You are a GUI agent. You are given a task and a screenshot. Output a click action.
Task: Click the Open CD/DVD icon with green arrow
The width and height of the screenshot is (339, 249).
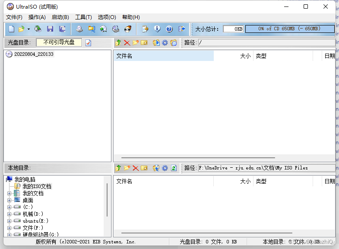[x=38, y=29]
